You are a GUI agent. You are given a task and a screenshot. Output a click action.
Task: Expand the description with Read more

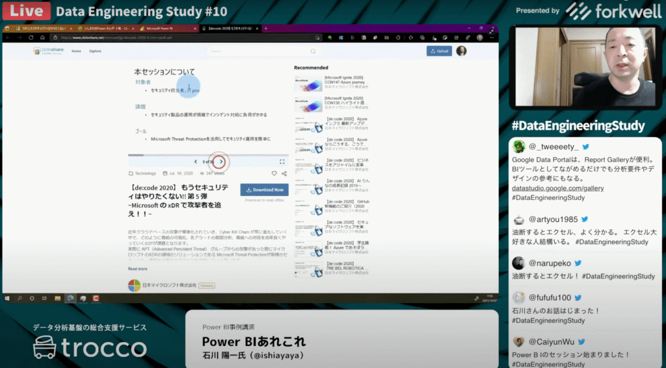click(x=137, y=268)
